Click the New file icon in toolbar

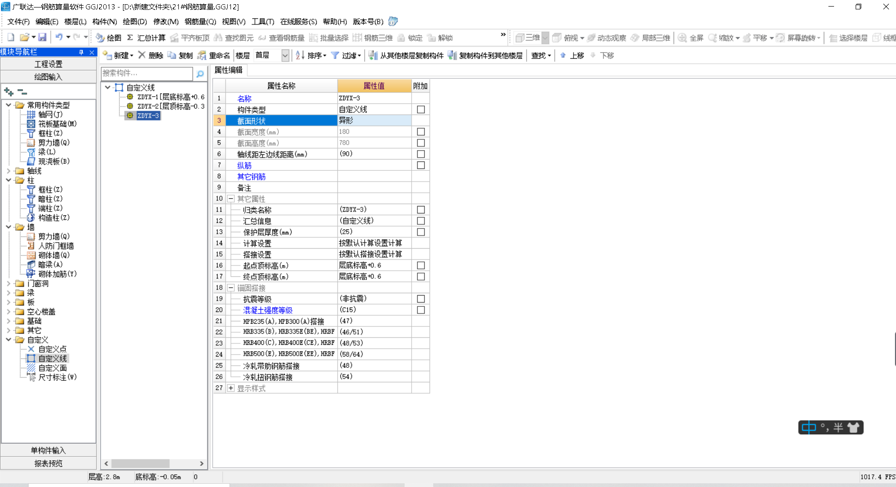11,37
